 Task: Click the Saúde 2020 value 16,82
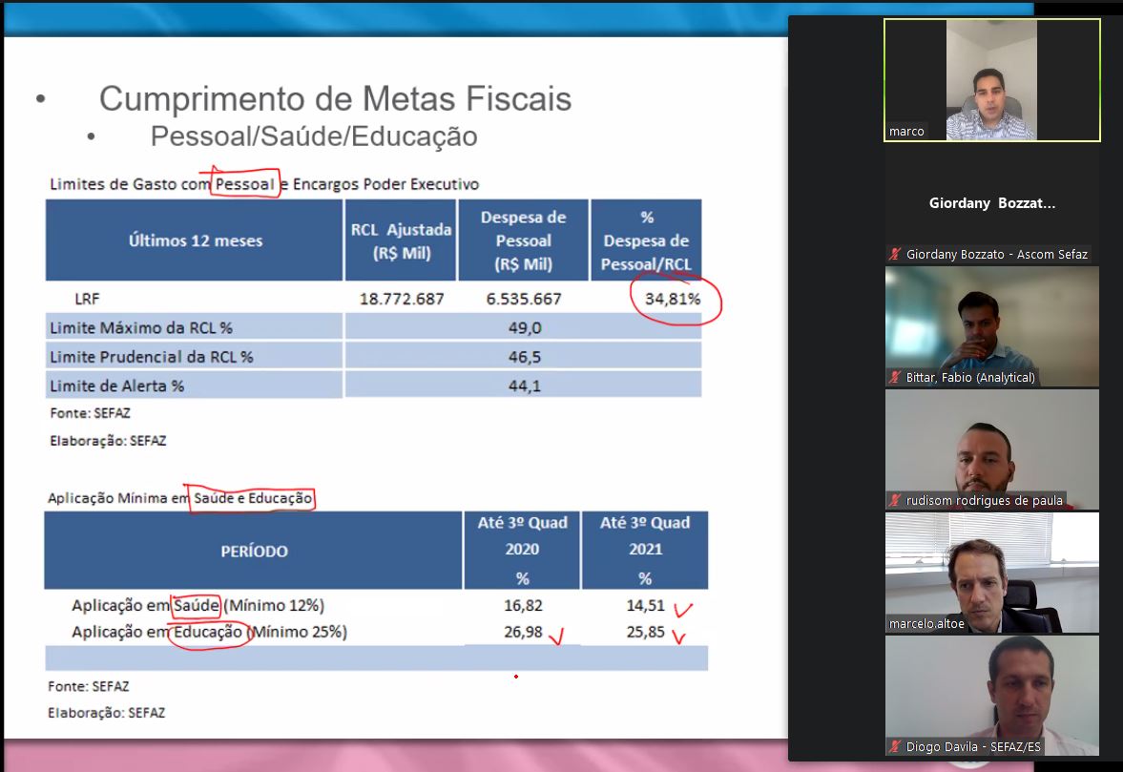tap(523, 606)
